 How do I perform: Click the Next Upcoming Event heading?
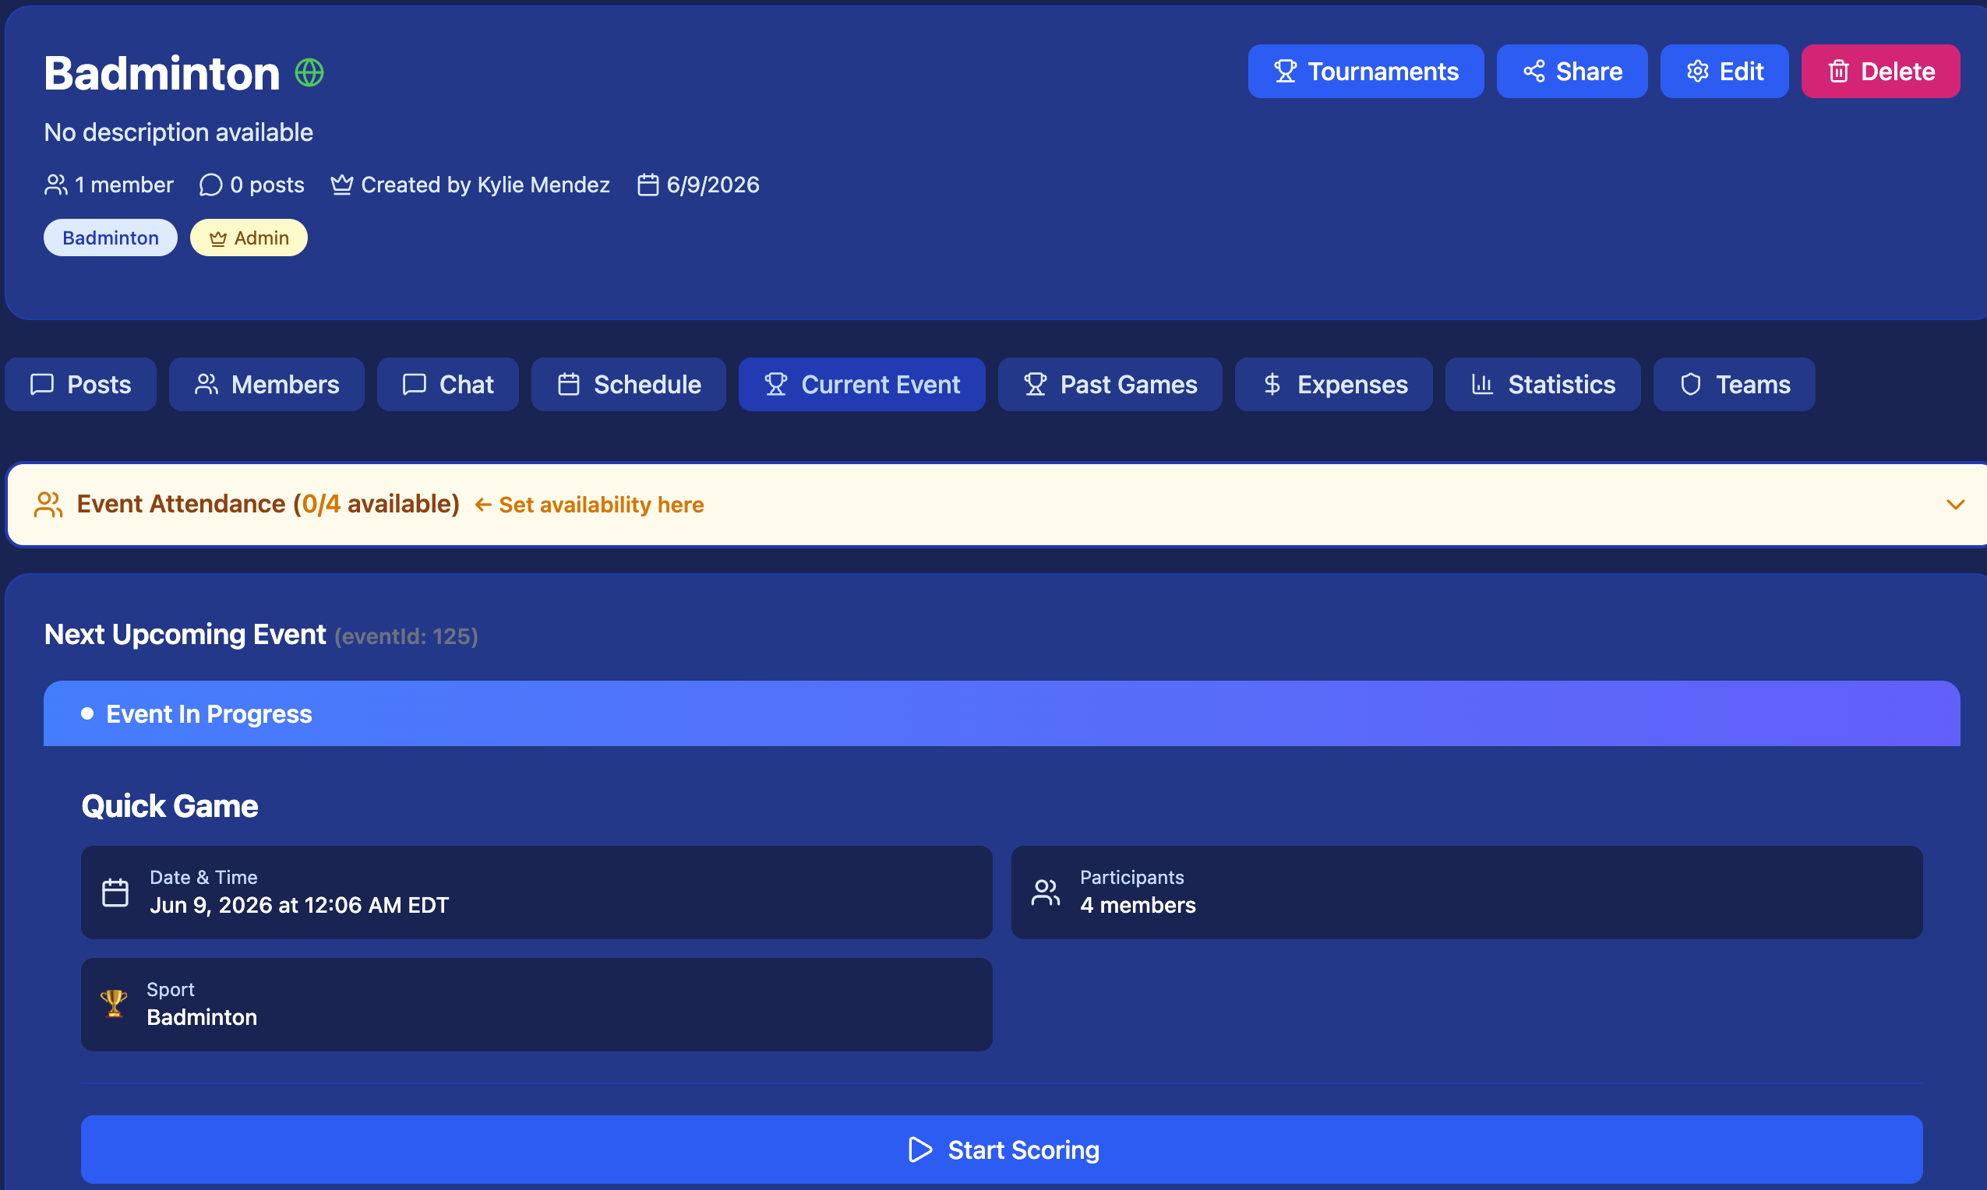(185, 634)
